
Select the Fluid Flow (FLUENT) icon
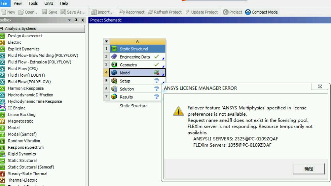pos(3,75)
